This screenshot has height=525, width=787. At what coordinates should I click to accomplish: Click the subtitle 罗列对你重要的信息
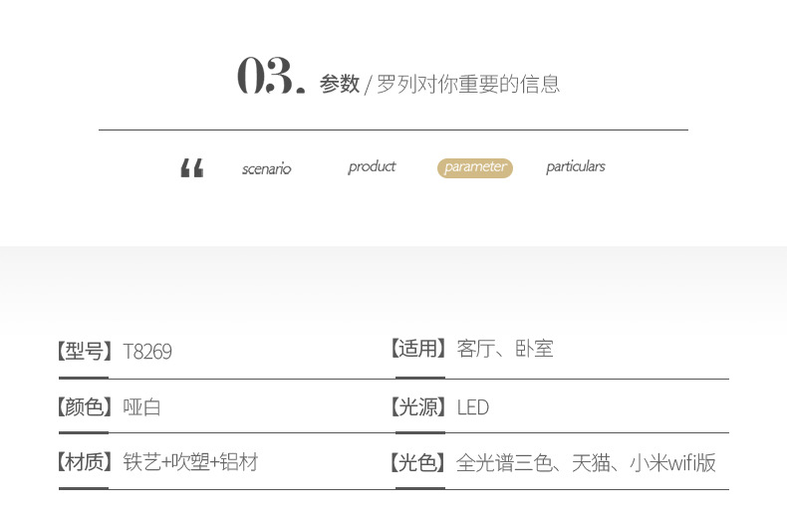(x=468, y=84)
